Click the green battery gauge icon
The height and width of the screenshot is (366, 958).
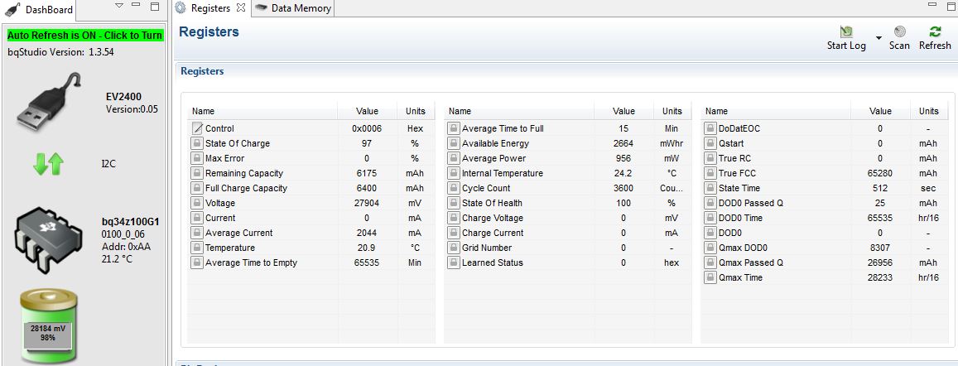(48, 326)
